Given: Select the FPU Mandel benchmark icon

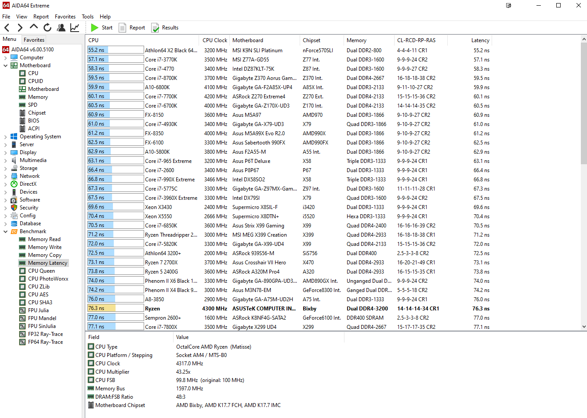Looking at the screenshot, I should point(22,318).
